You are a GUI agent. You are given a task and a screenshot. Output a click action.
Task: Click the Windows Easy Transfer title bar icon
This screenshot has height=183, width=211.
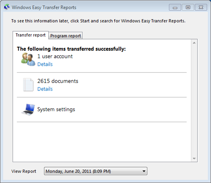click(6, 7)
